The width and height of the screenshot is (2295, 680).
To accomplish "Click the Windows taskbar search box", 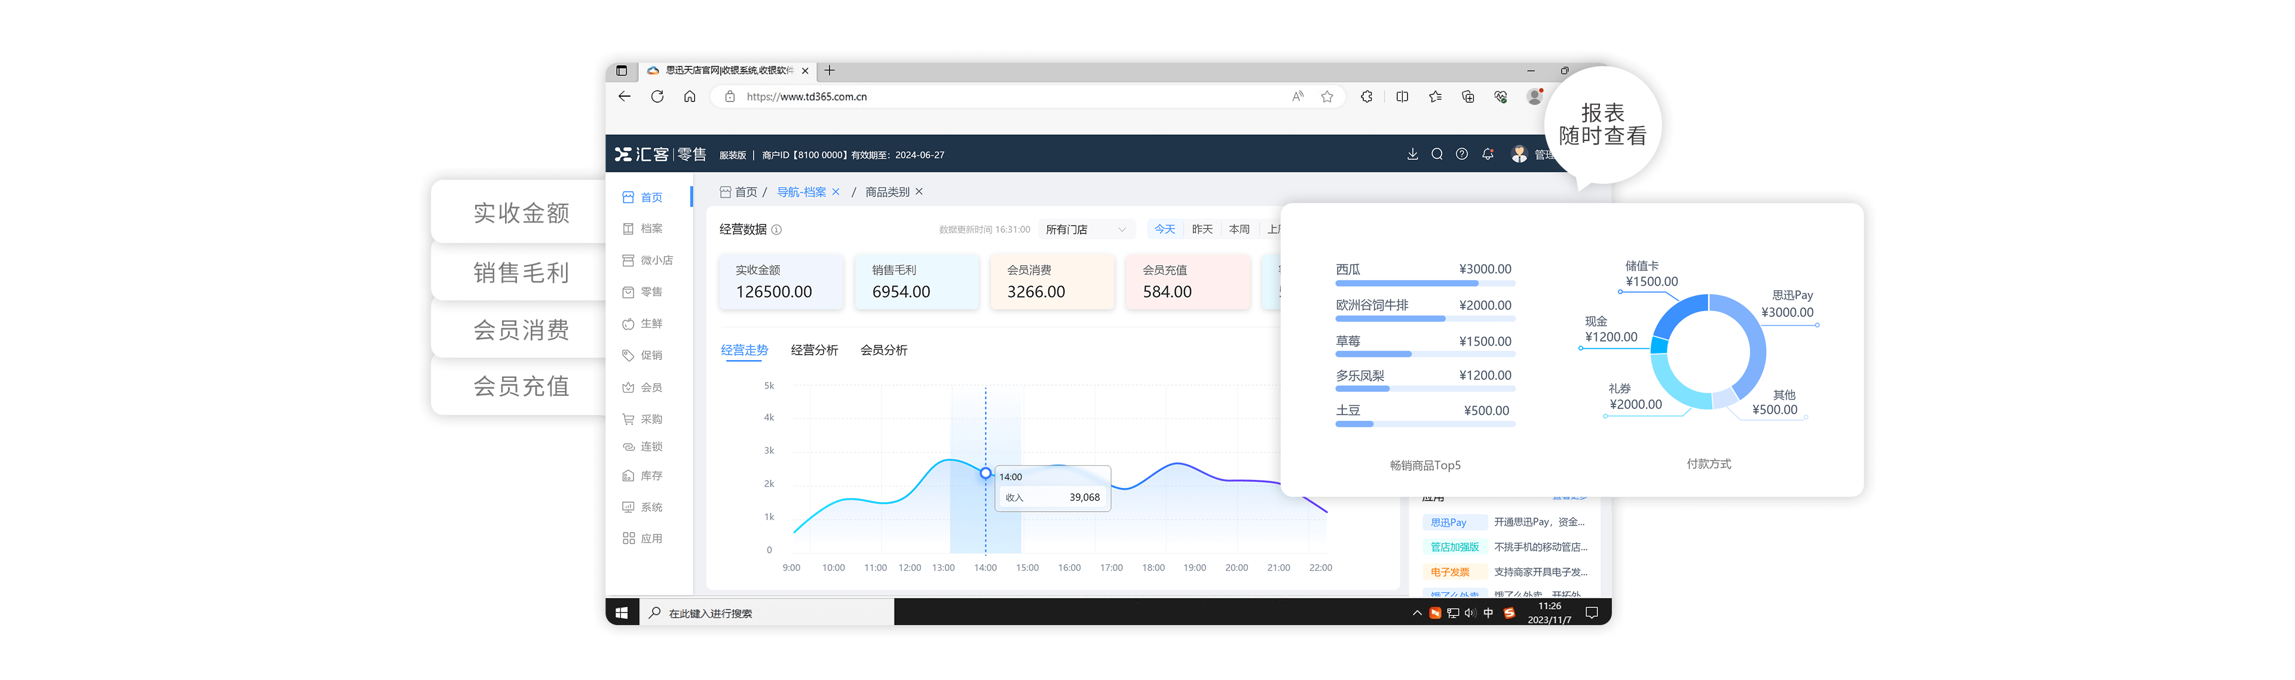I will click(766, 613).
